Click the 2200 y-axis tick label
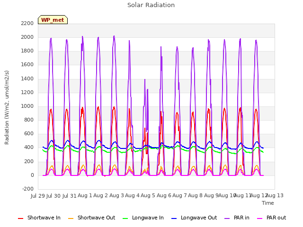Image resolution: width=303 pixels, height=227 pixels. (27, 23)
